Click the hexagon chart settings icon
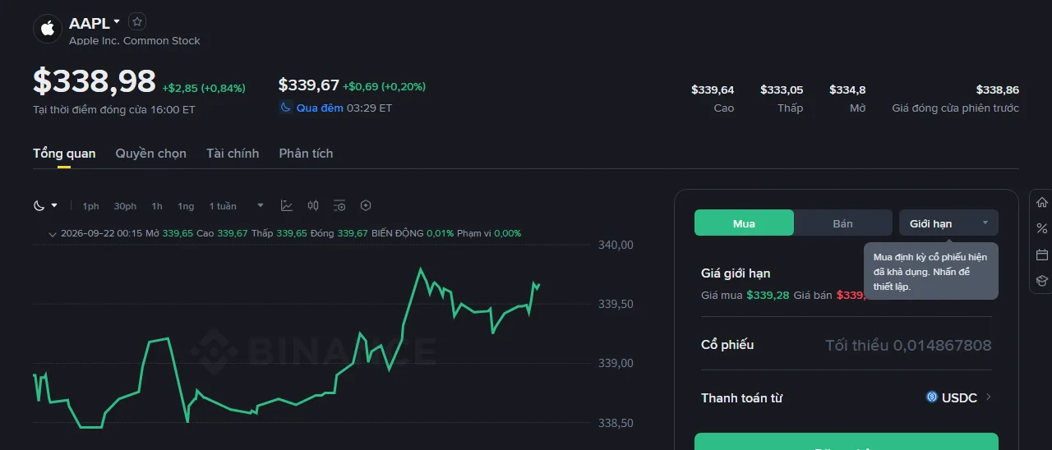 click(x=366, y=205)
